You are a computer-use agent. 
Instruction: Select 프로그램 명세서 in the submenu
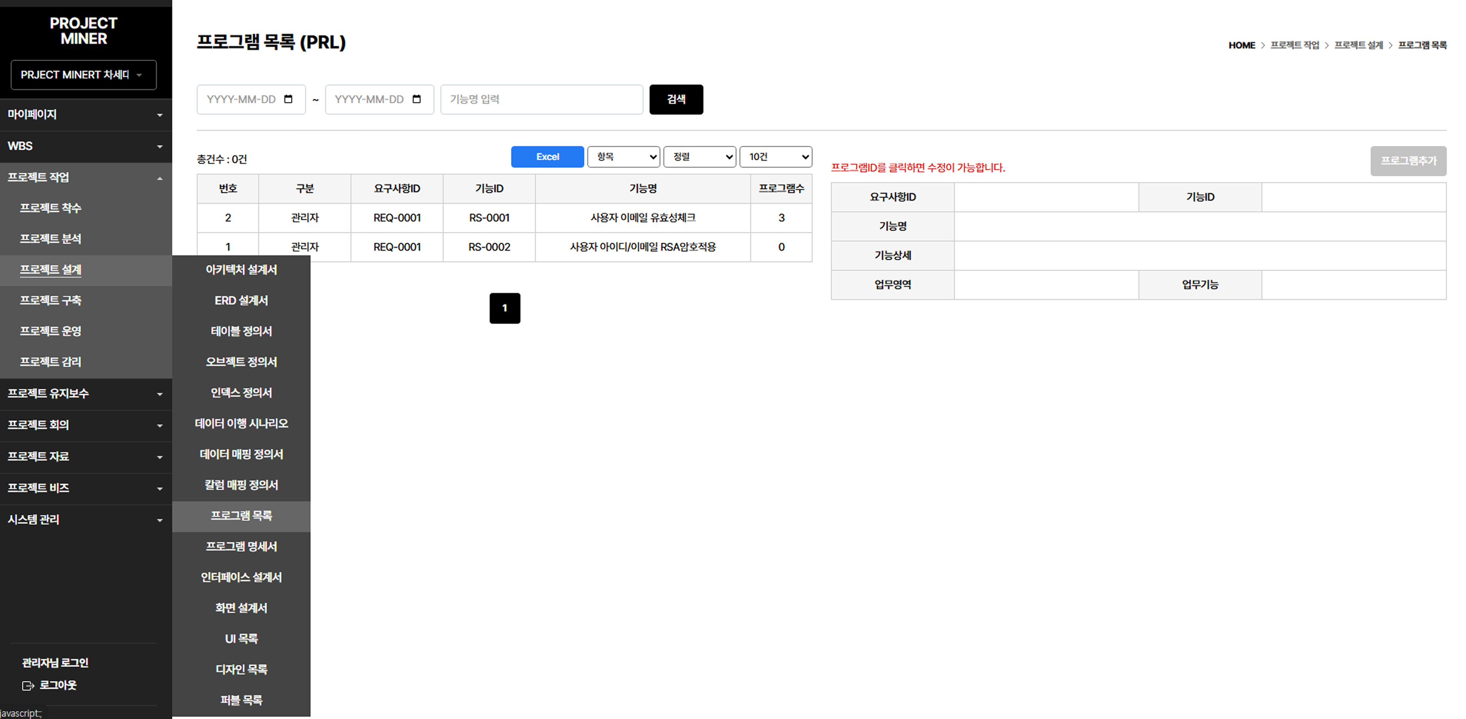tap(241, 546)
